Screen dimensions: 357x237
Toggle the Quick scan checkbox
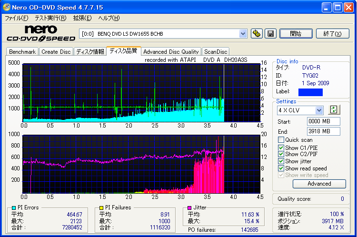pos(281,139)
